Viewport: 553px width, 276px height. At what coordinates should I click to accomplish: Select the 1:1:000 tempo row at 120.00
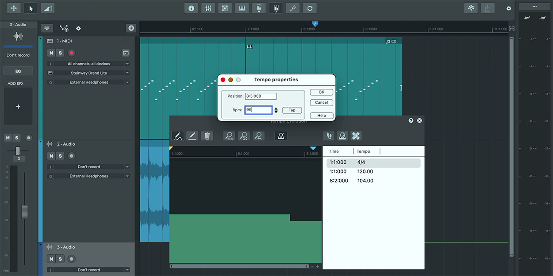351,171
